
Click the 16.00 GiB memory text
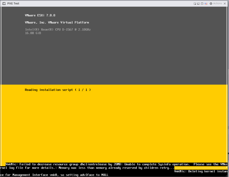point(33,33)
